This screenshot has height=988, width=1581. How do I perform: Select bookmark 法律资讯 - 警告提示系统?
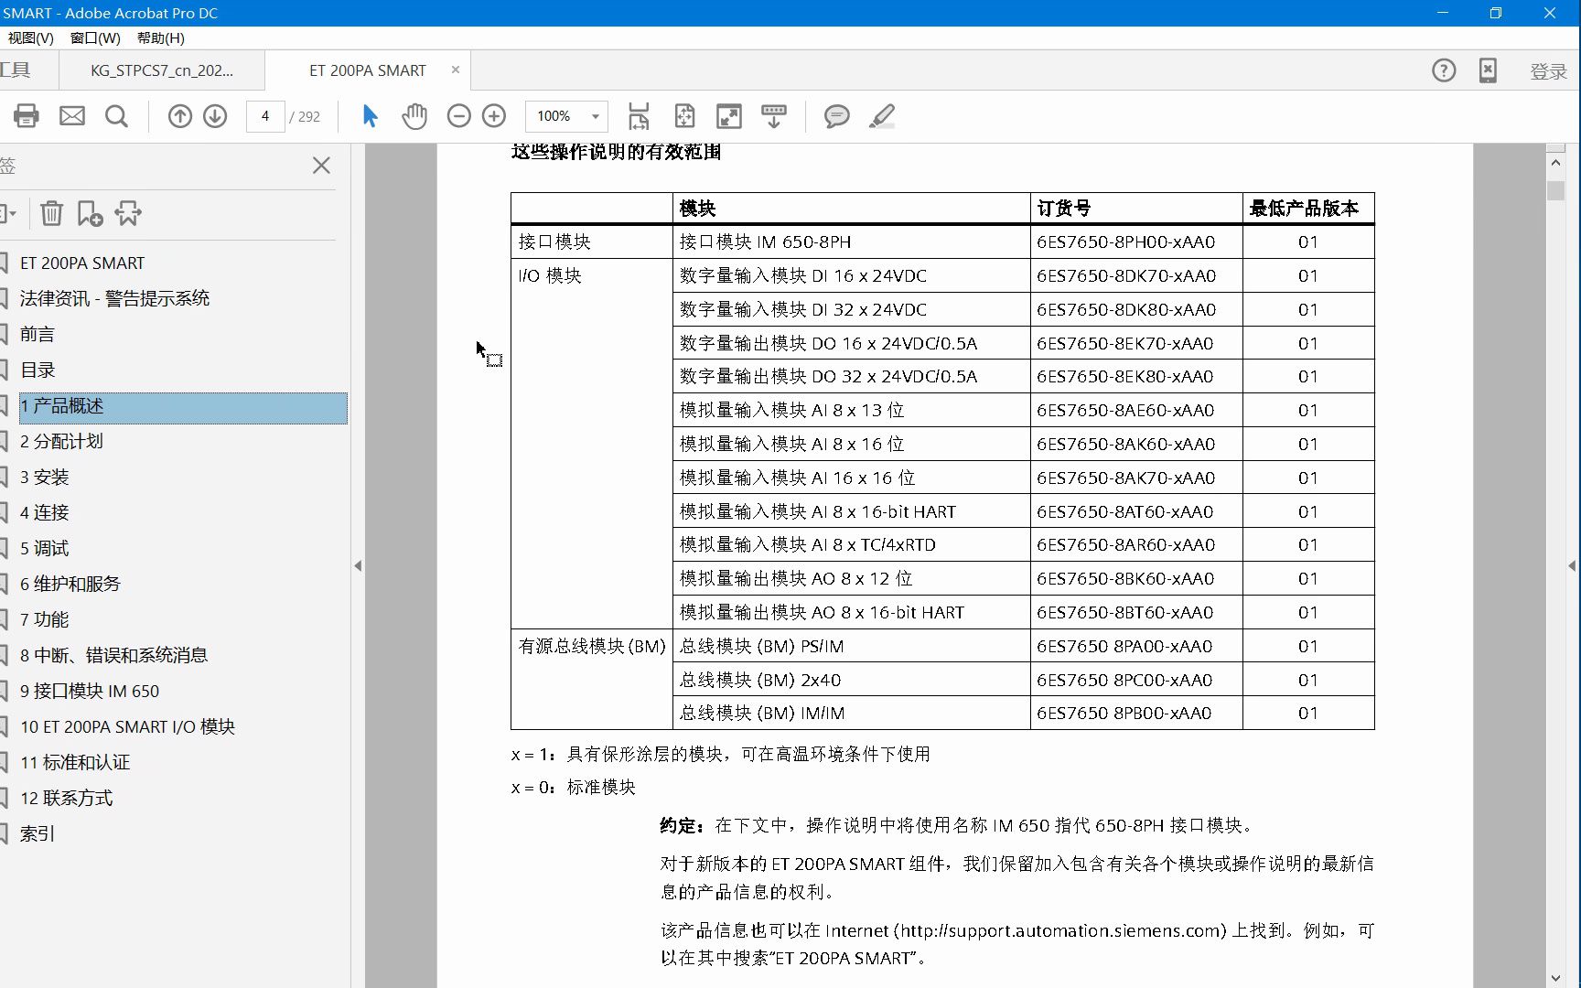(x=114, y=298)
